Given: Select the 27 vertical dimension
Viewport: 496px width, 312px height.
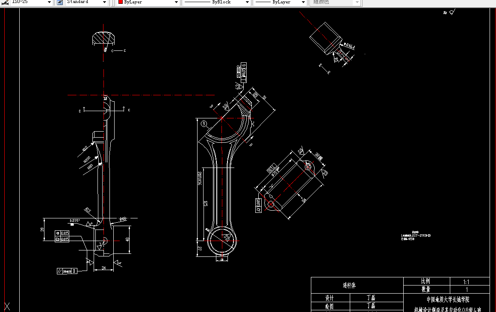Looking at the screenshot, I should pyautogui.click(x=200, y=248).
